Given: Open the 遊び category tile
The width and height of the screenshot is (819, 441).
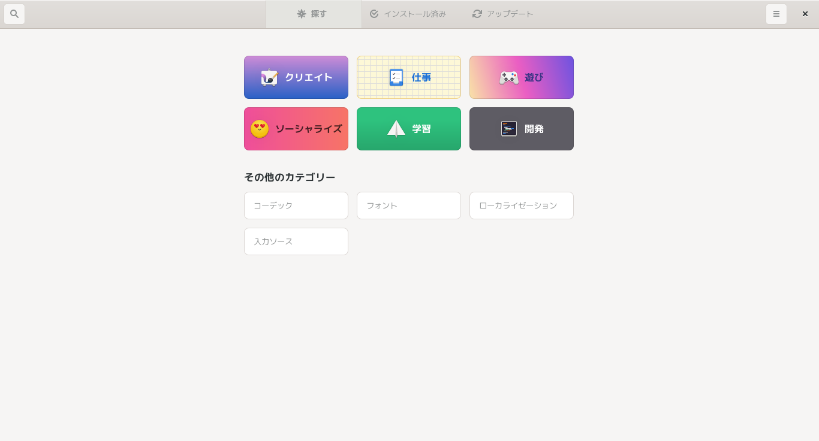Looking at the screenshot, I should (522, 77).
